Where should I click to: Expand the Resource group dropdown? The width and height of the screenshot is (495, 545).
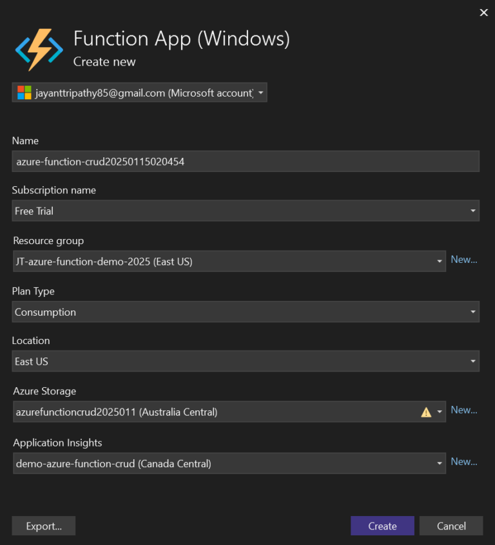[x=440, y=261]
